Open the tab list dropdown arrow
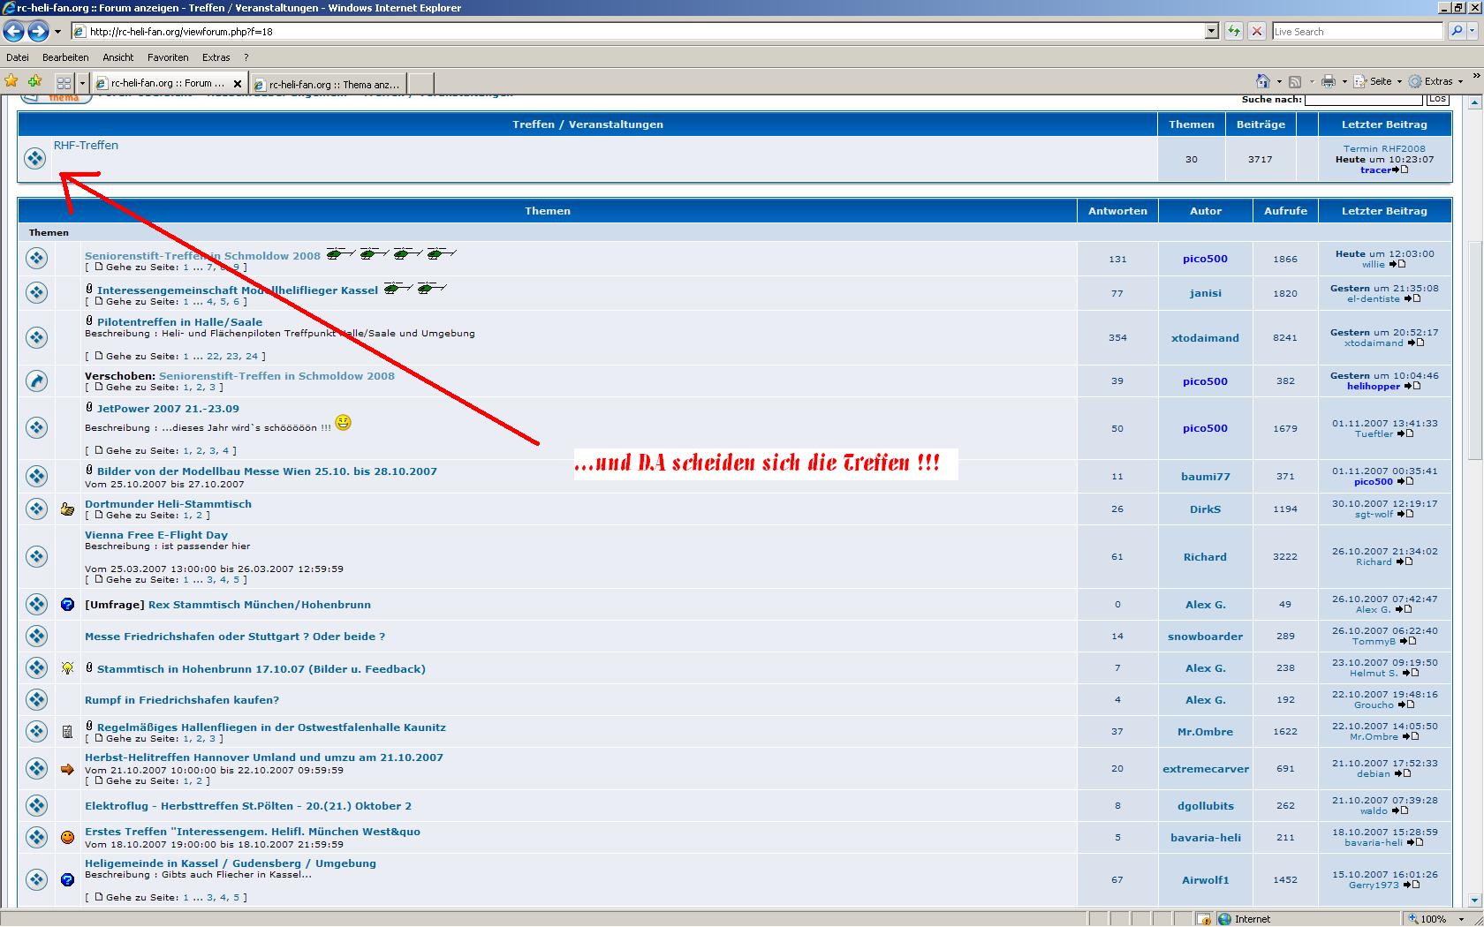The width and height of the screenshot is (1484, 927). pyautogui.click(x=82, y=83)
